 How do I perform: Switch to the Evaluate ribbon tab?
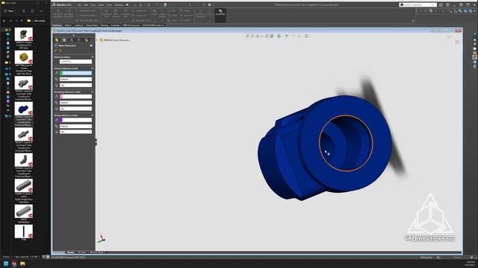click(115, 25)
